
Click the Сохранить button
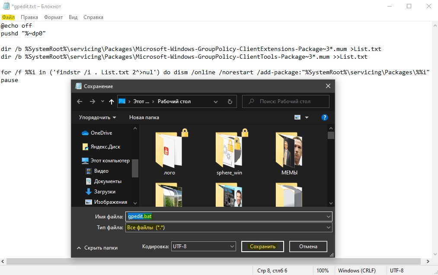pyautogui.click(x=262, y=247)
